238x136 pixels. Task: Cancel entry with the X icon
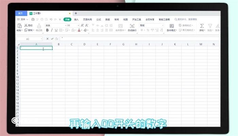point(48,39)
